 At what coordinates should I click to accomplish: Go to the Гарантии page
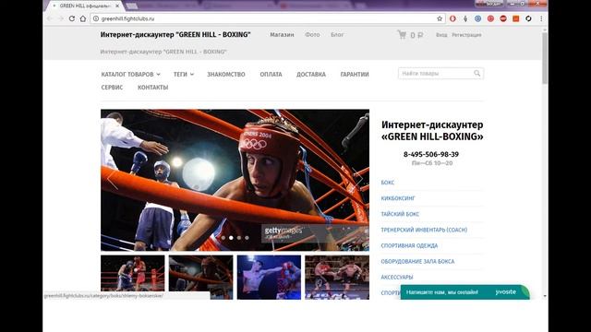point(355,75)
